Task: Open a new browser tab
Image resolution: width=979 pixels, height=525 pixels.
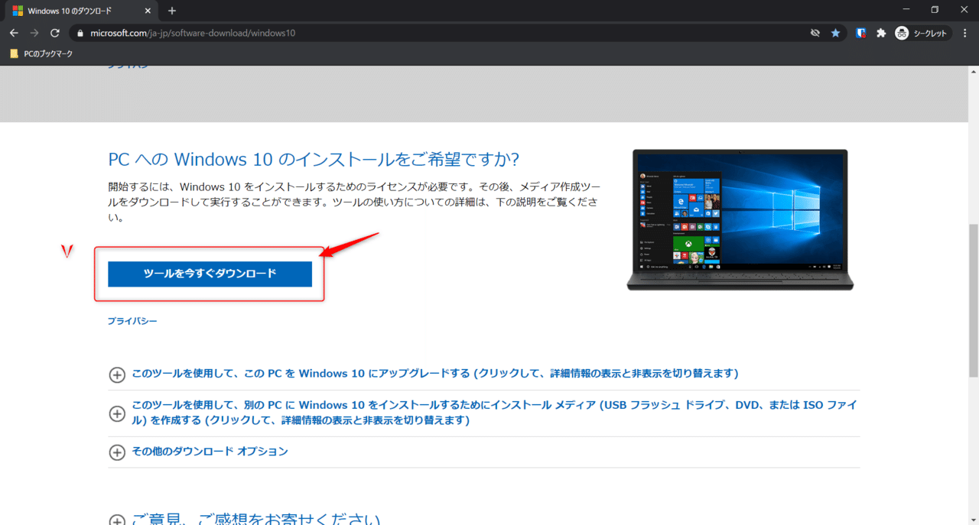Action: 171,11
